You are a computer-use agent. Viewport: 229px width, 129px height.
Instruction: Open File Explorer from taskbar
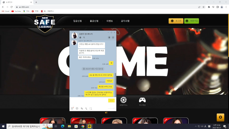(69, 126)
